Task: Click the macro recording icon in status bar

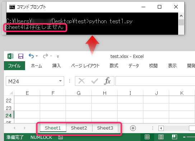Action: coord(61,137)
